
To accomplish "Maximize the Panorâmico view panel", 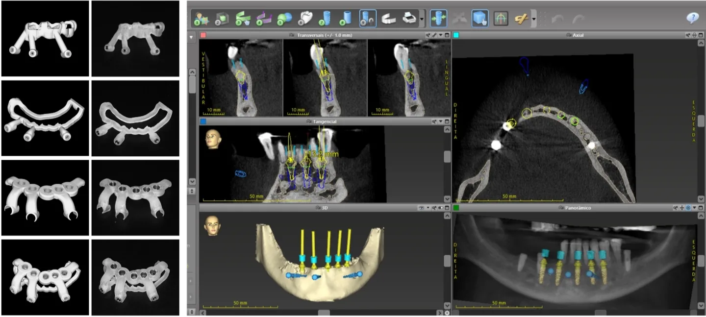I will (x=701, y=208).
